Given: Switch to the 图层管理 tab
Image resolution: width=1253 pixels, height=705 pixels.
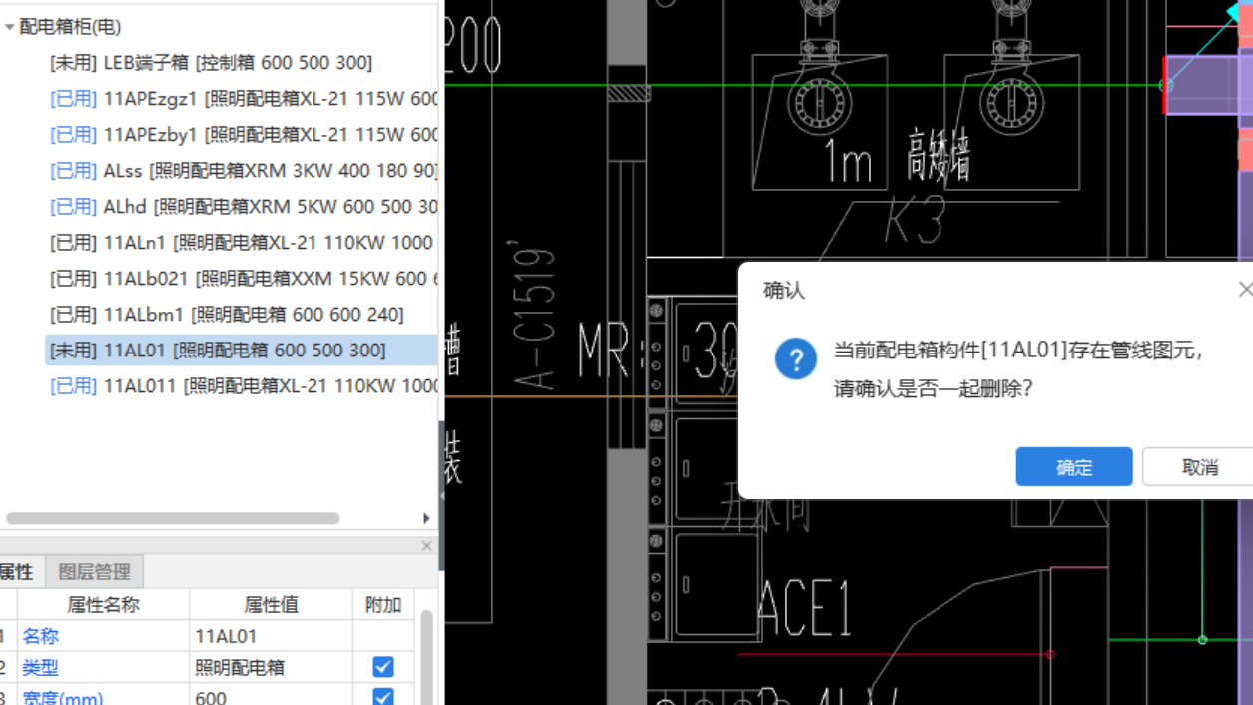Looking at the screenshot, I should [95, 572].
